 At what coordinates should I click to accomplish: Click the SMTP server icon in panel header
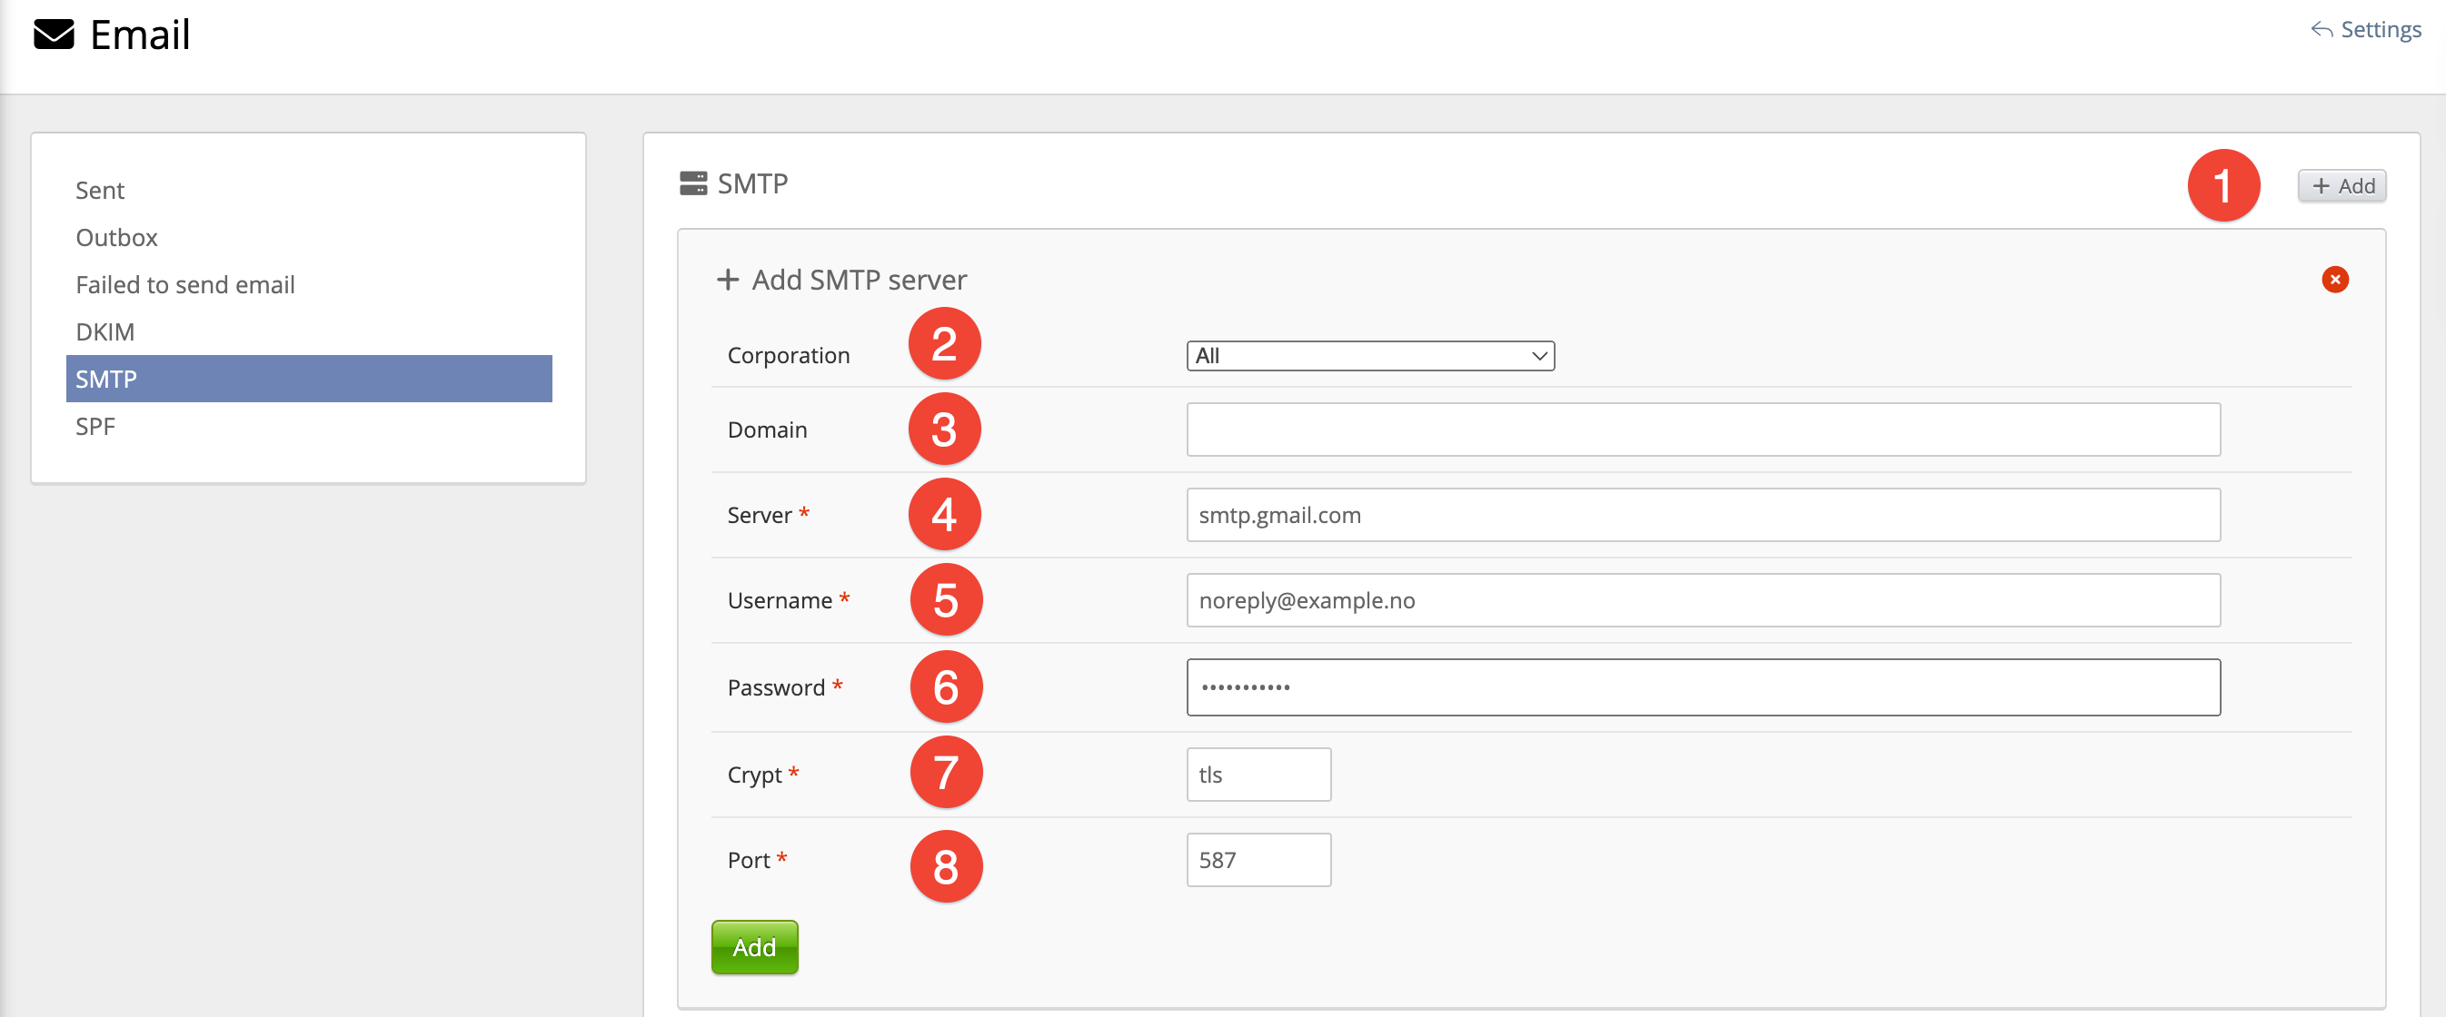click(x=693, y=184)
